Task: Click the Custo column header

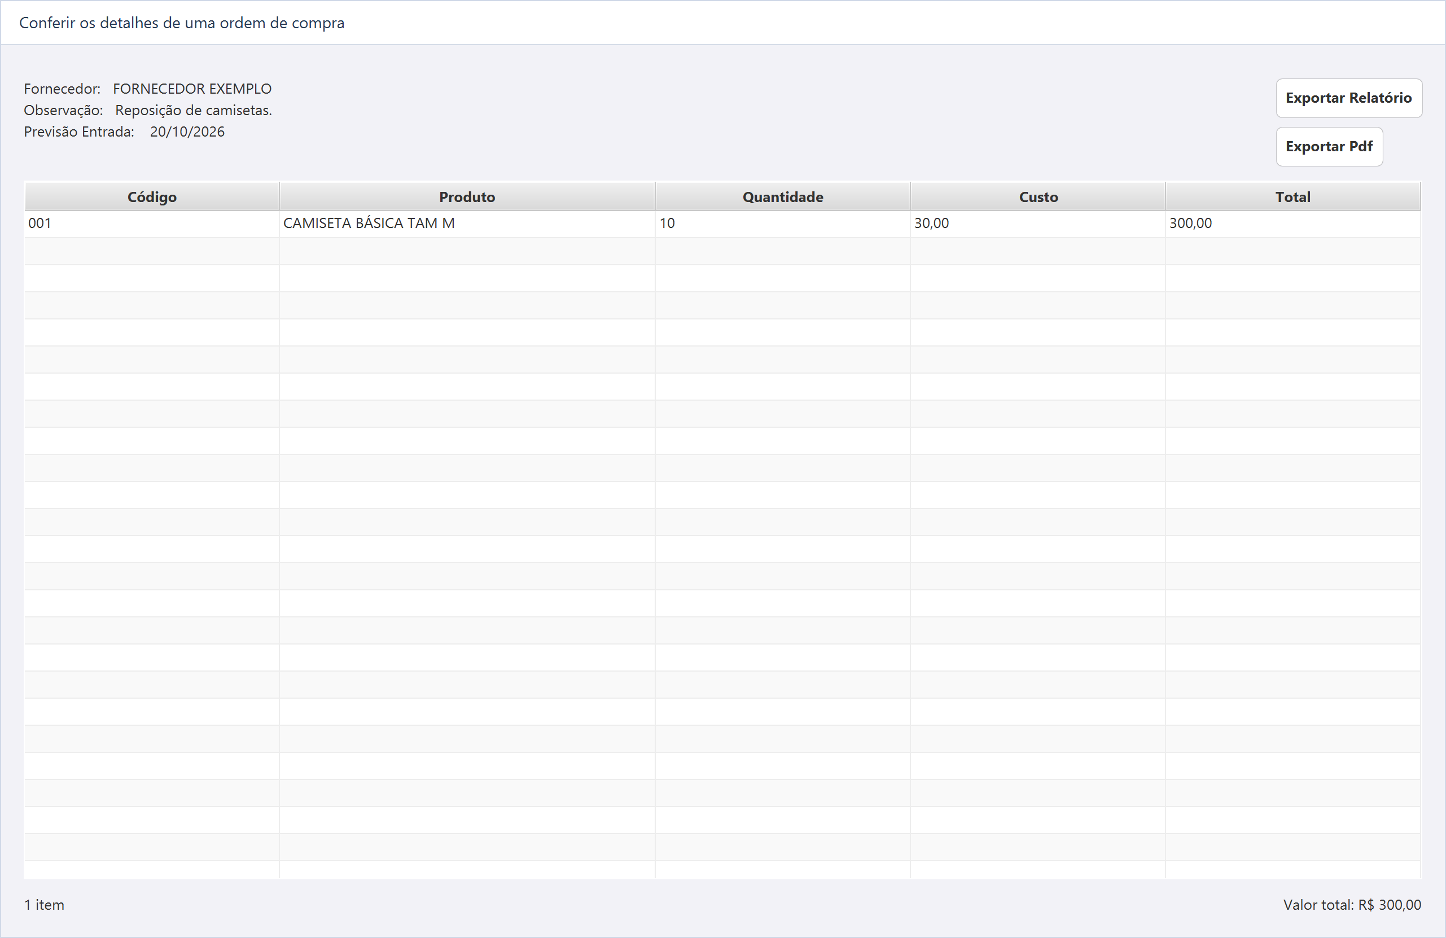Action: (x=1038, y=197)
